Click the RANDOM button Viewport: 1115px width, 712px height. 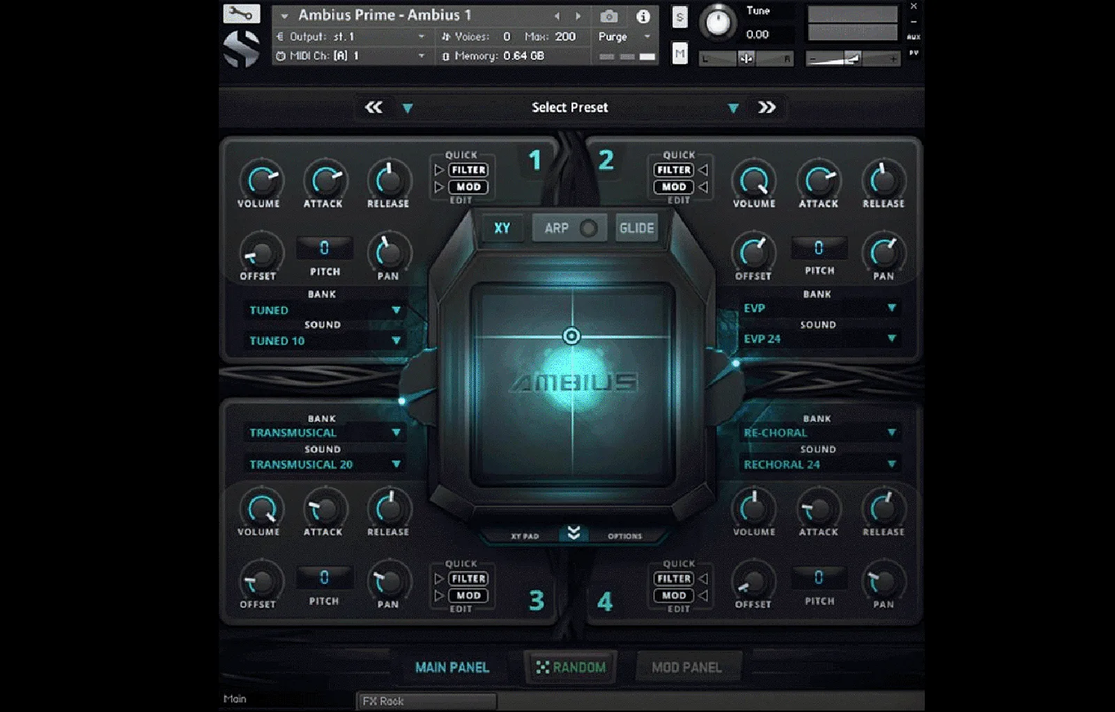[x=571, y=667]
